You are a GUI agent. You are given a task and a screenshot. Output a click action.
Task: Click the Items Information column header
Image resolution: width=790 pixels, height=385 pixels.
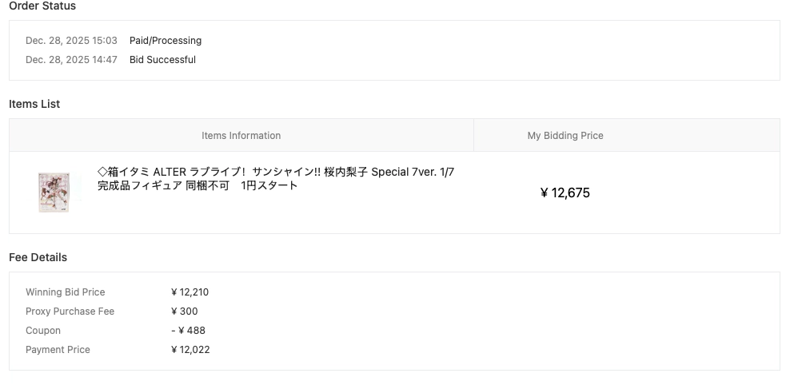[241, 136]
